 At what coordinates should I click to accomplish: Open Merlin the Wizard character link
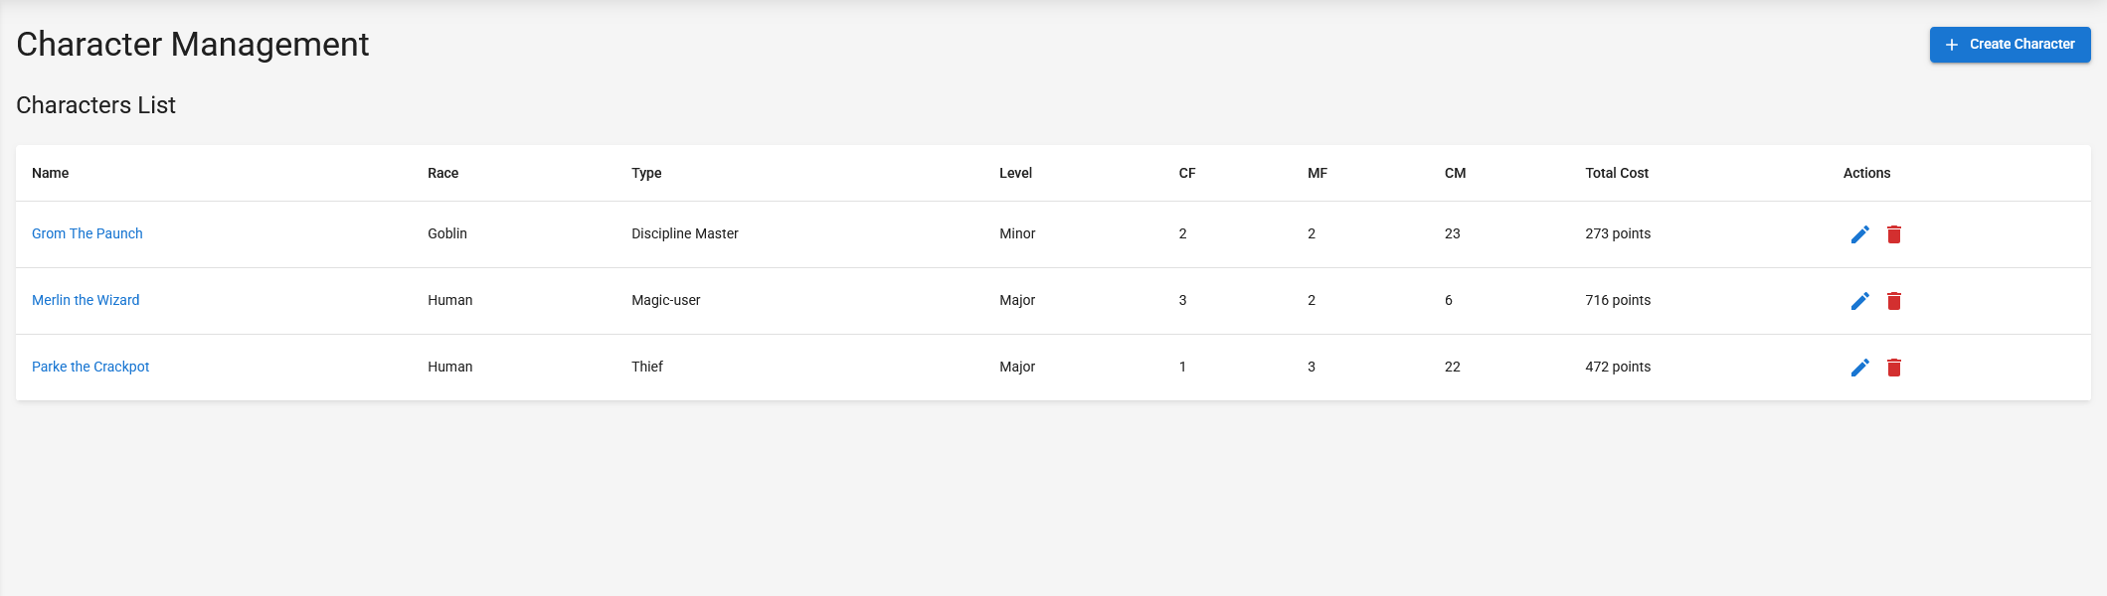(86, 300)
